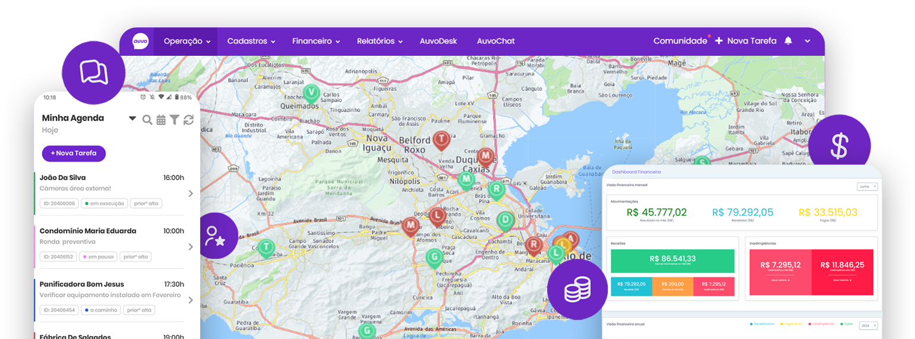Open the calendar icon in Minha Agenda
915x339 pixels.
pos(161,120)
